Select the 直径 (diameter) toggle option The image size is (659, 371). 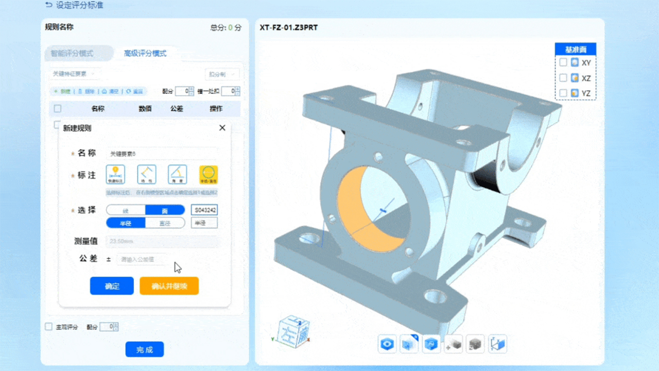click(165, 223)
